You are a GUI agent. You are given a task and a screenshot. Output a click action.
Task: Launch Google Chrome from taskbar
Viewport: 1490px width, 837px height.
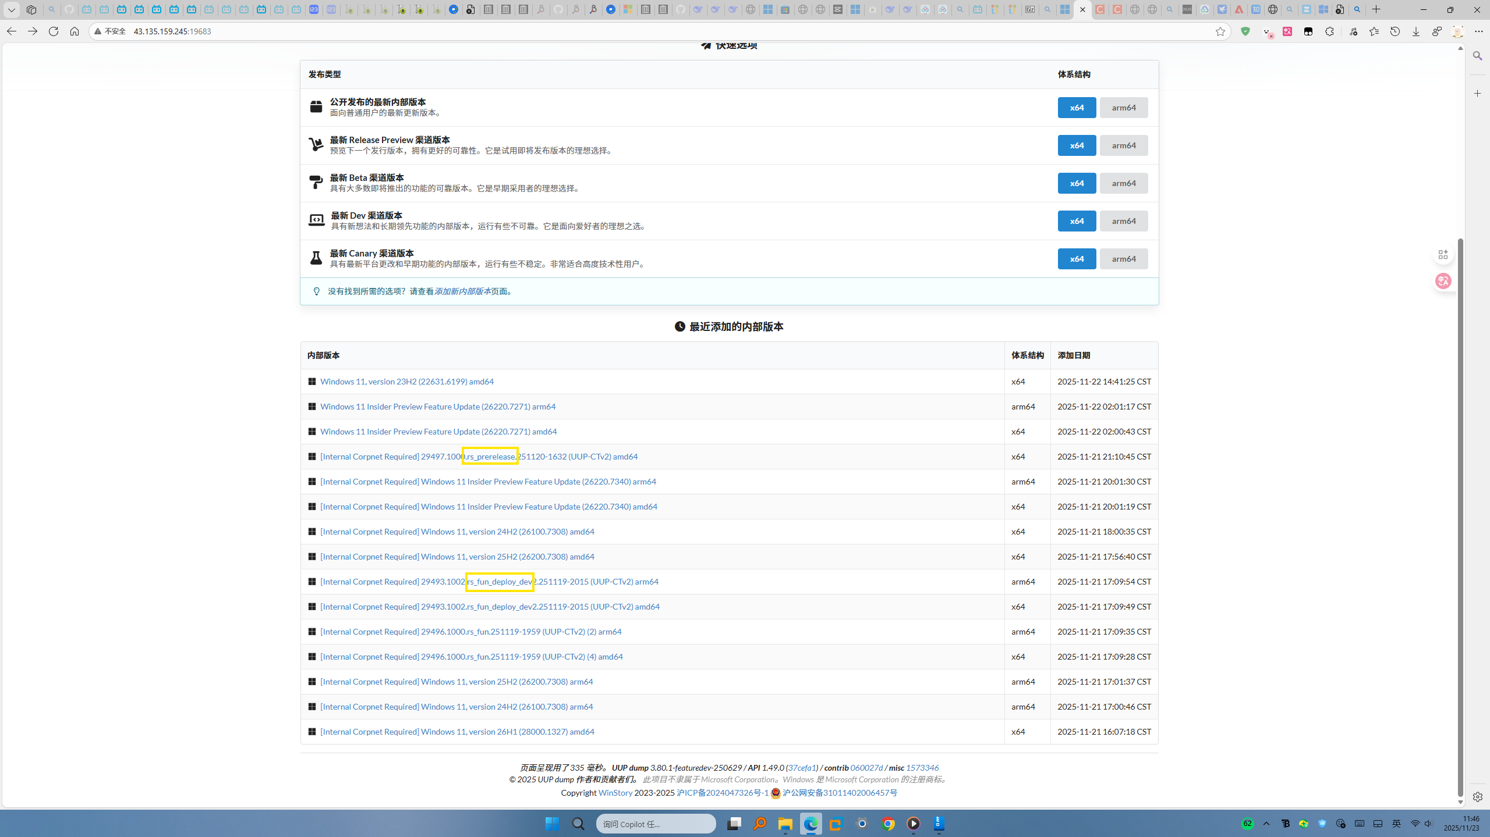[888, 824]
